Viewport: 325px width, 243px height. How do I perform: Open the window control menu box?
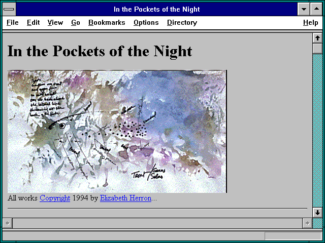[9, 9]
